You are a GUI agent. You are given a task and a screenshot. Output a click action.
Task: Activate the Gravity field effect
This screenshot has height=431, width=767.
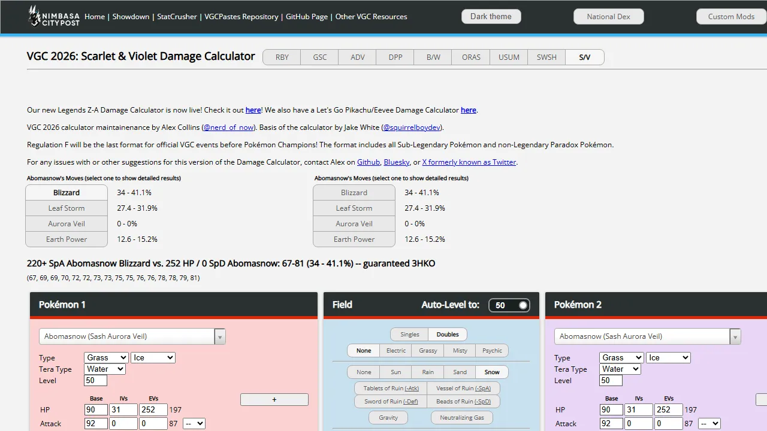point(388,417)
